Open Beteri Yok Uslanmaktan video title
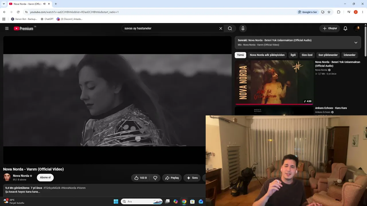The image size is (367, 206). coord(337,64)
